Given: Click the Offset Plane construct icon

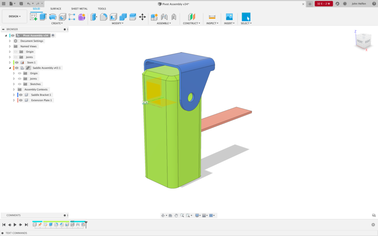Looking at the screenshot, I should click(191, 17).
